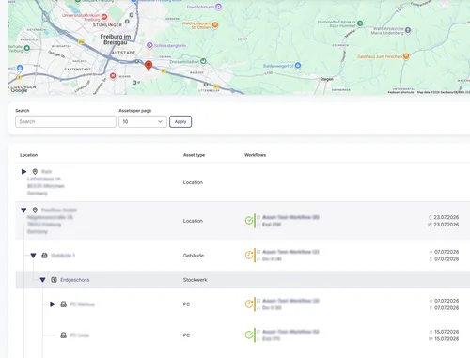Viewport: 470px width, 358px height.
Task: Click the 23.07.2026 start date
Action: point(446,217)
